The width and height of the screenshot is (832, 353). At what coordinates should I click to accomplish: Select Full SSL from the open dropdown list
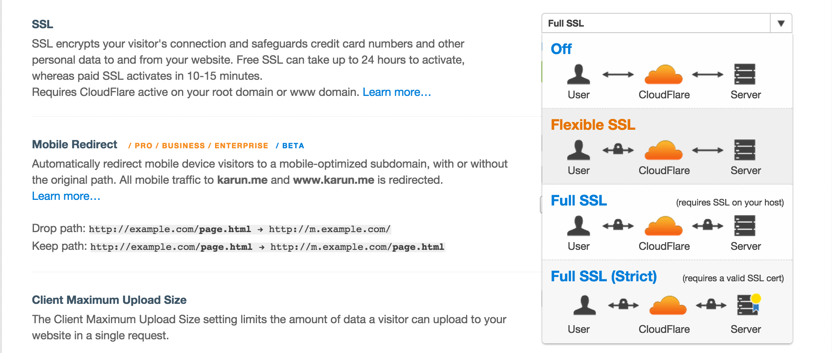(579, 200)
